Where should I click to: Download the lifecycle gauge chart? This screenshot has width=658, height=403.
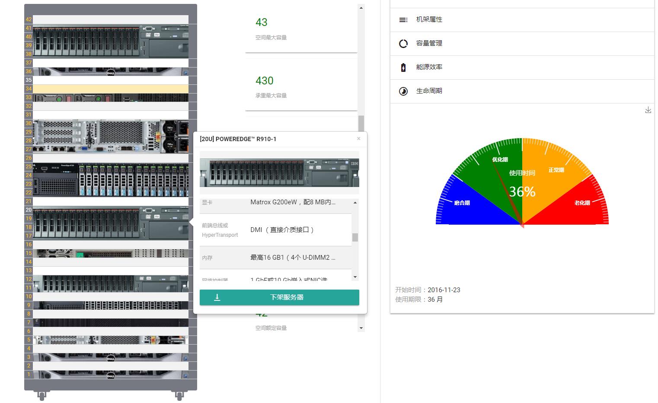[x=648, y=110]
